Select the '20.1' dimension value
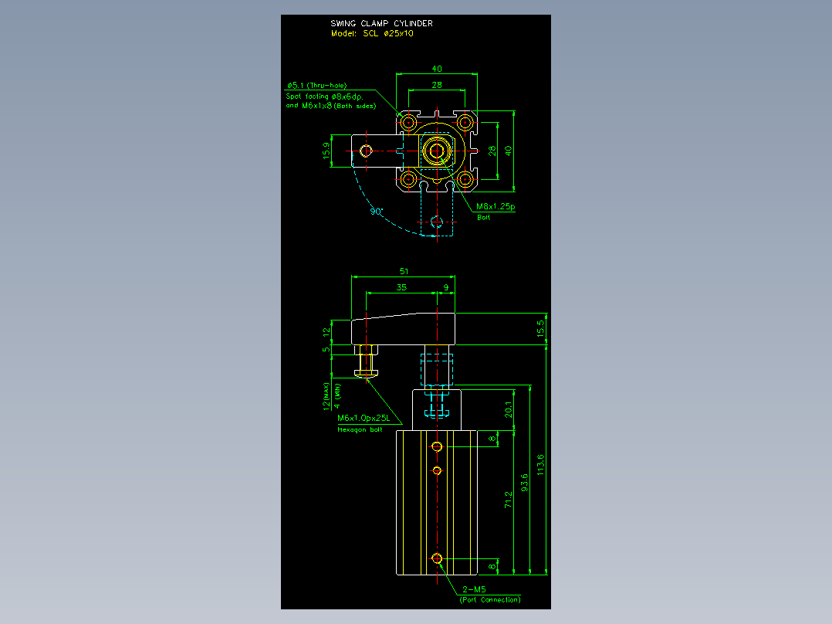The image size is (832, 624). click(x=509, y=409)
